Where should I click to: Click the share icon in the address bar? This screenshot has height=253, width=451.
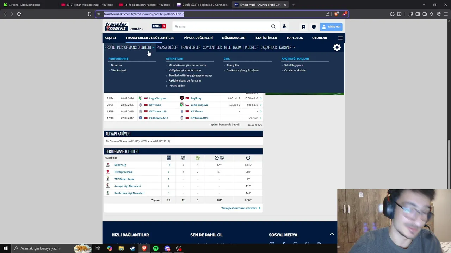coord(328,14)
